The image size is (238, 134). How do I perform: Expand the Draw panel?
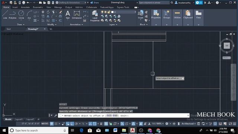21,25
